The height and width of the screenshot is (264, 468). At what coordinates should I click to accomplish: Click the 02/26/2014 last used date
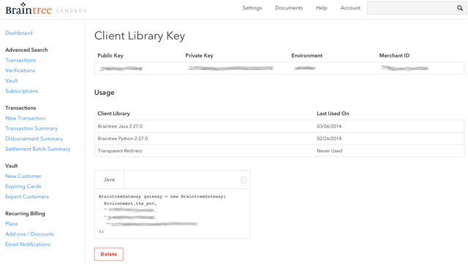[x=329, y=139]
